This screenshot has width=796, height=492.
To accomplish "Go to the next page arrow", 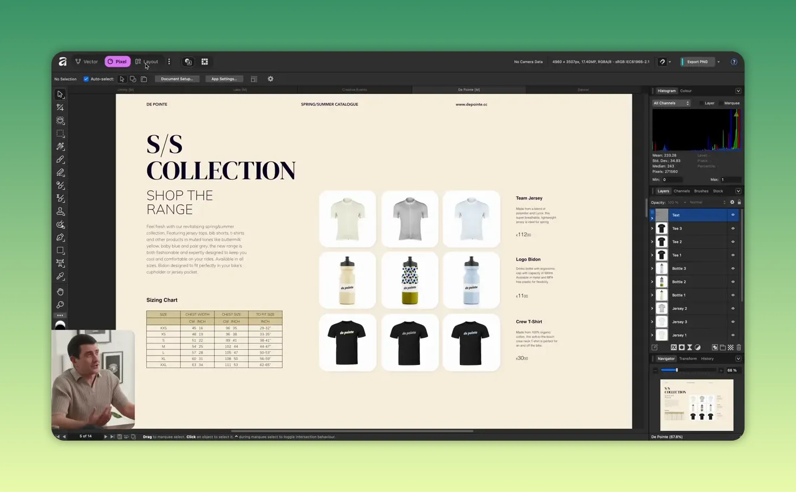I will click(x=106, y=436).
